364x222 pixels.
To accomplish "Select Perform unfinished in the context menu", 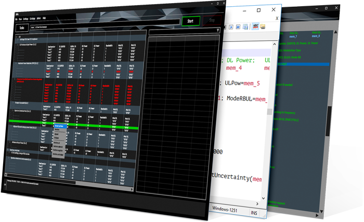I will [x=58, y=155].
